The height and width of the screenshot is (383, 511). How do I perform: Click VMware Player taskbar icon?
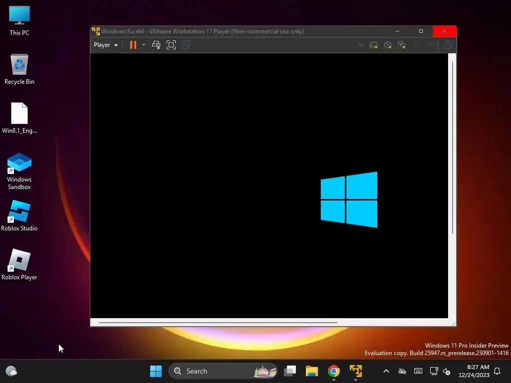coord(355,371)
